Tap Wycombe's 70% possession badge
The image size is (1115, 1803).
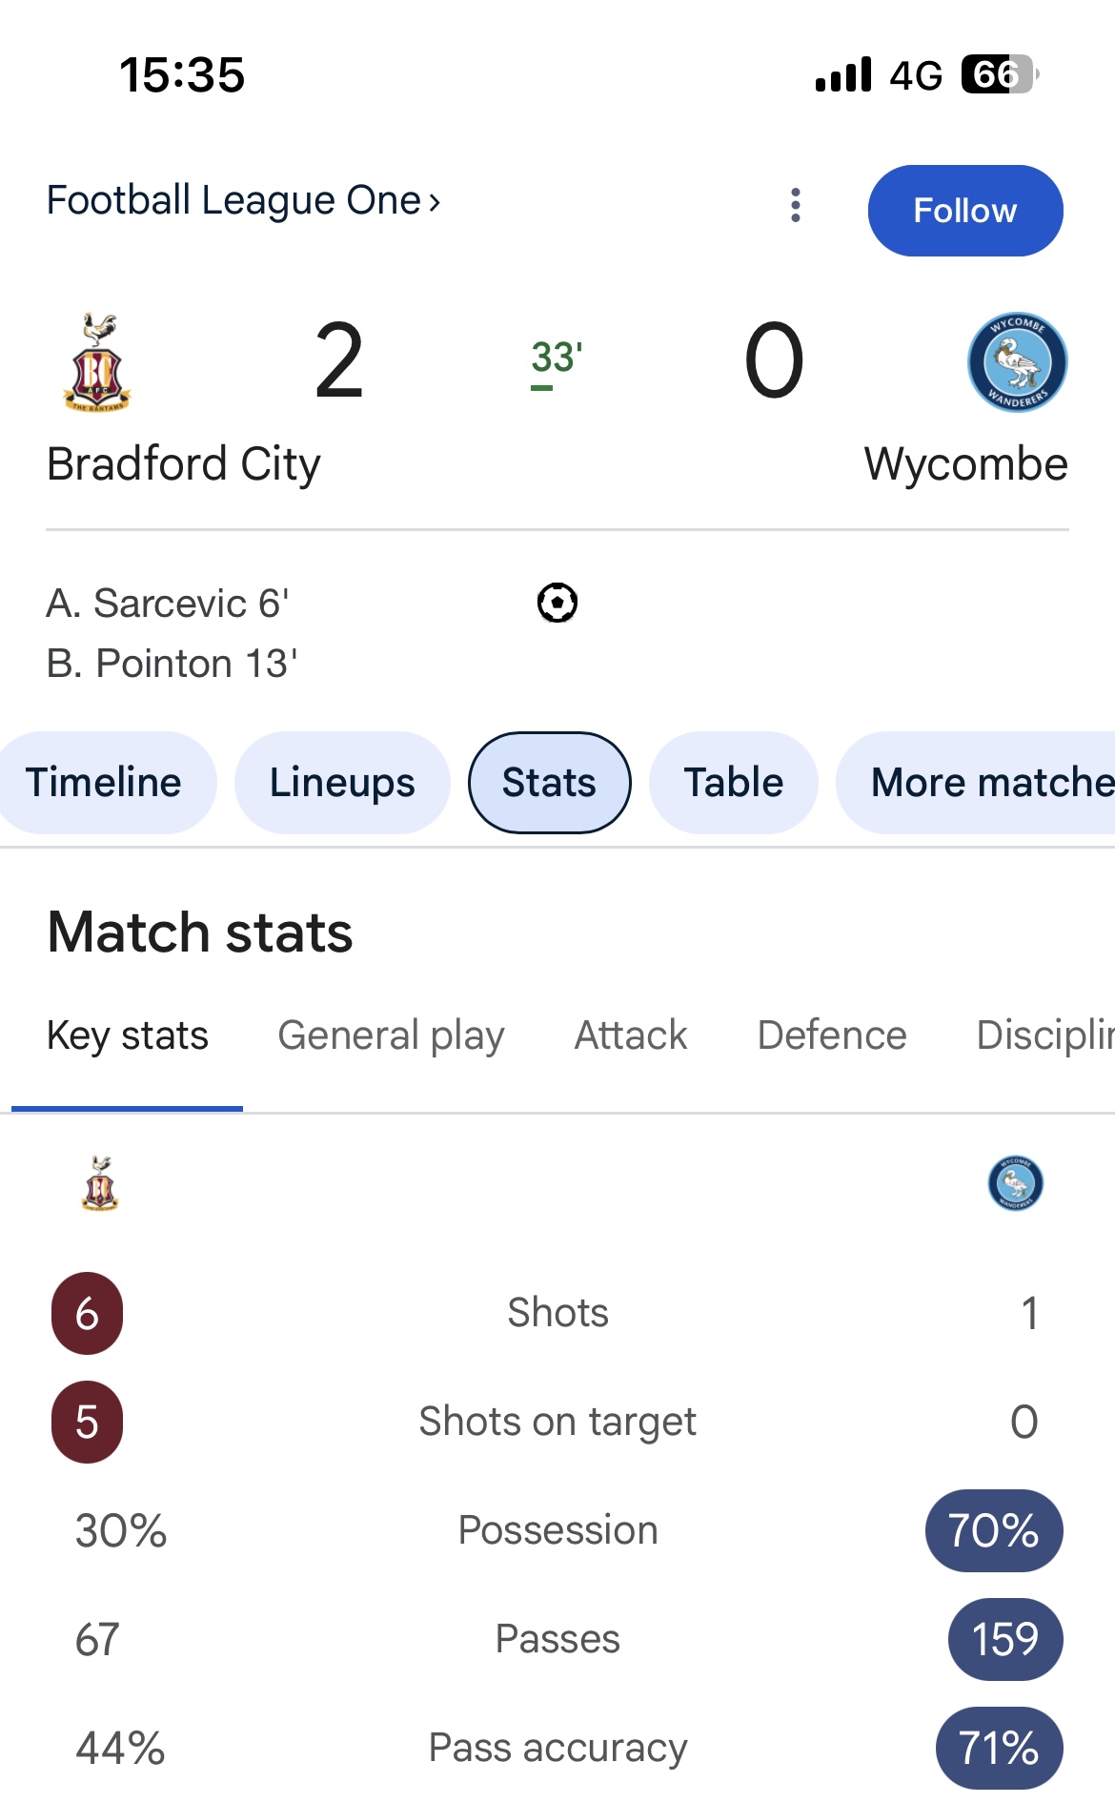click(994, 1530)
